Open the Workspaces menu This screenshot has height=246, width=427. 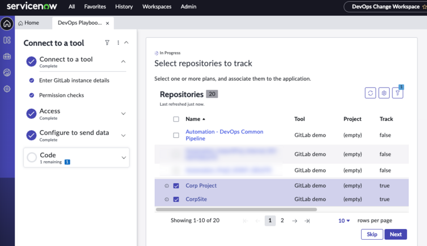pos(157,7)
